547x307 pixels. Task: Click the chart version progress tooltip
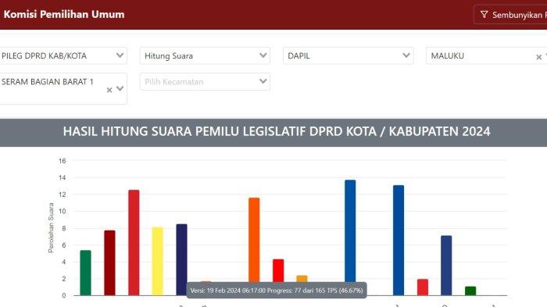(x=277, y=291)
